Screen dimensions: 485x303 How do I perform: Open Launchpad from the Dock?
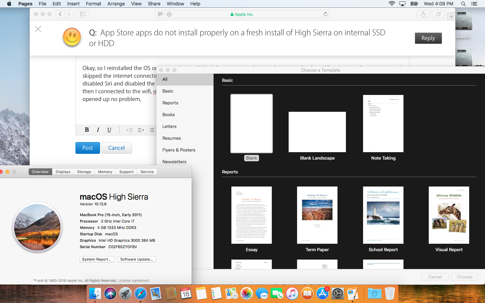tap(125, 294)
